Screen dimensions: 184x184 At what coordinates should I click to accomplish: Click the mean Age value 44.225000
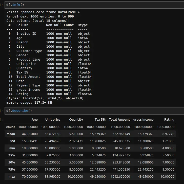(x=28, y=134)
